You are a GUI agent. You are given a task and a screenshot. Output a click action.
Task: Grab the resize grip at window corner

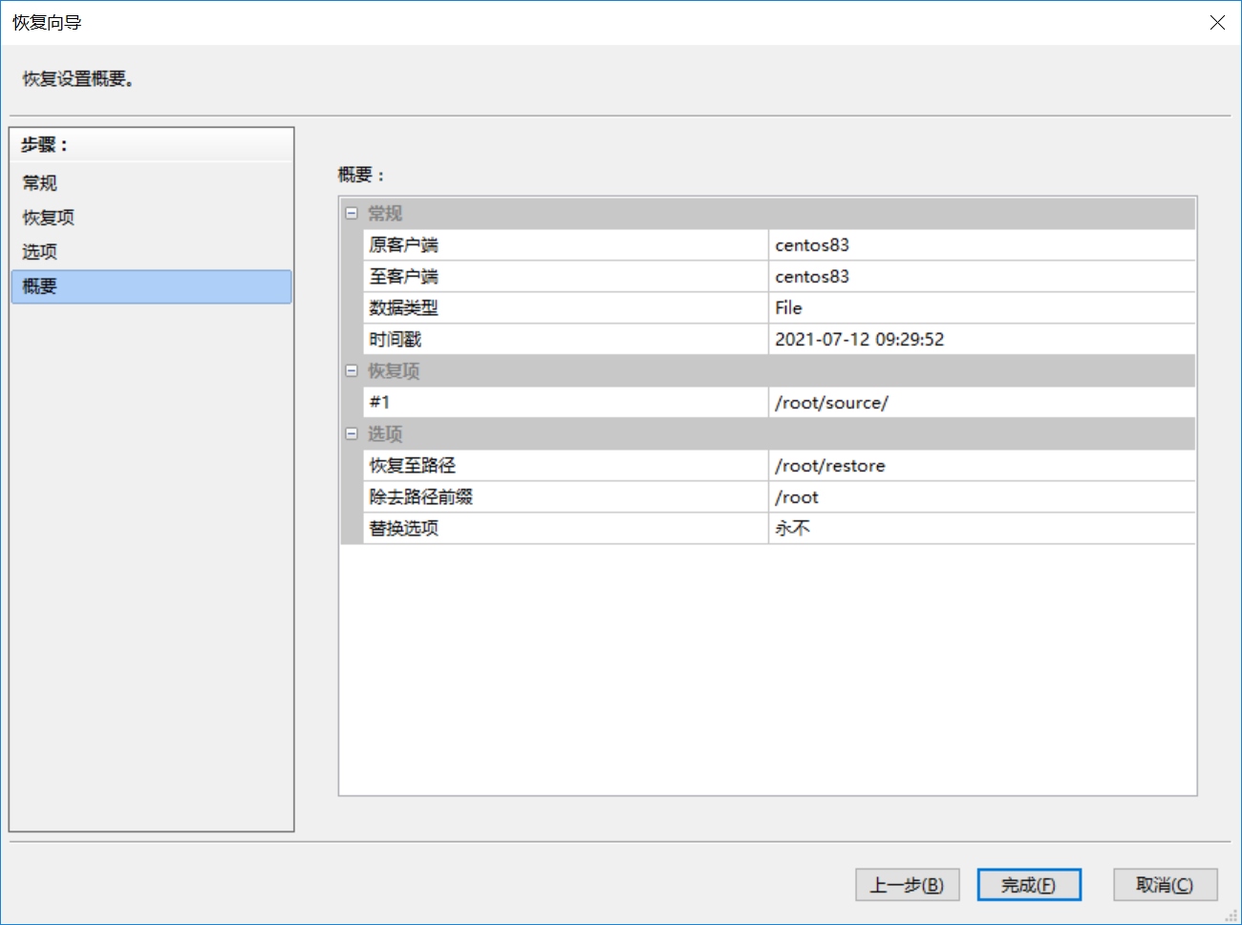click(1232, 916)
